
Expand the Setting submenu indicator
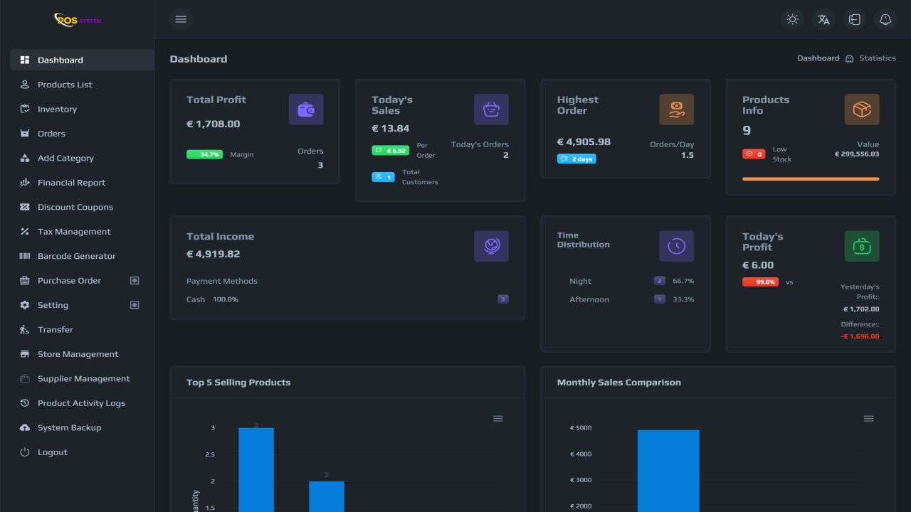(135, 305)
